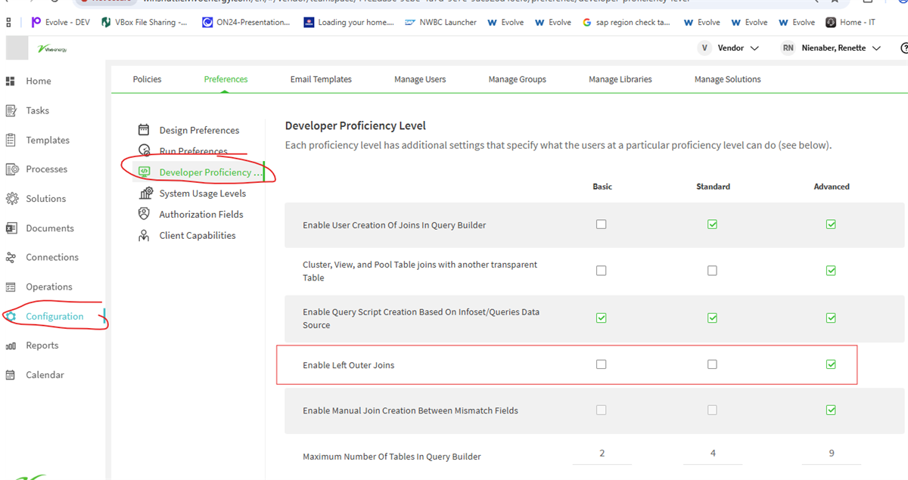
Task: Click the System Usage Levels icon
Action: coord(144,194)
